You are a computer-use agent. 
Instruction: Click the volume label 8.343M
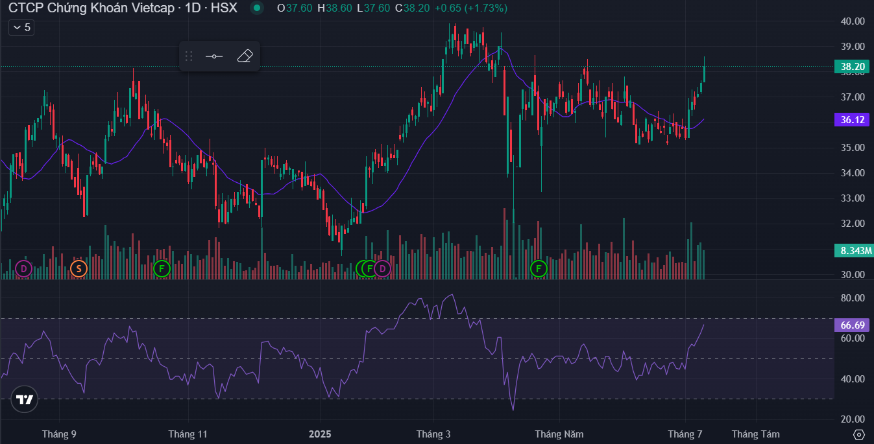[x=853, y=250]
